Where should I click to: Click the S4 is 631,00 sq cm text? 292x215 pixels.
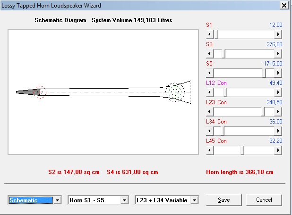click(x=132, y=172)
